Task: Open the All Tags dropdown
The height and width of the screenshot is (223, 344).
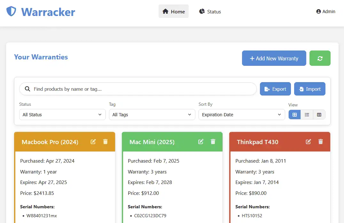Action: tap(152, 114)
